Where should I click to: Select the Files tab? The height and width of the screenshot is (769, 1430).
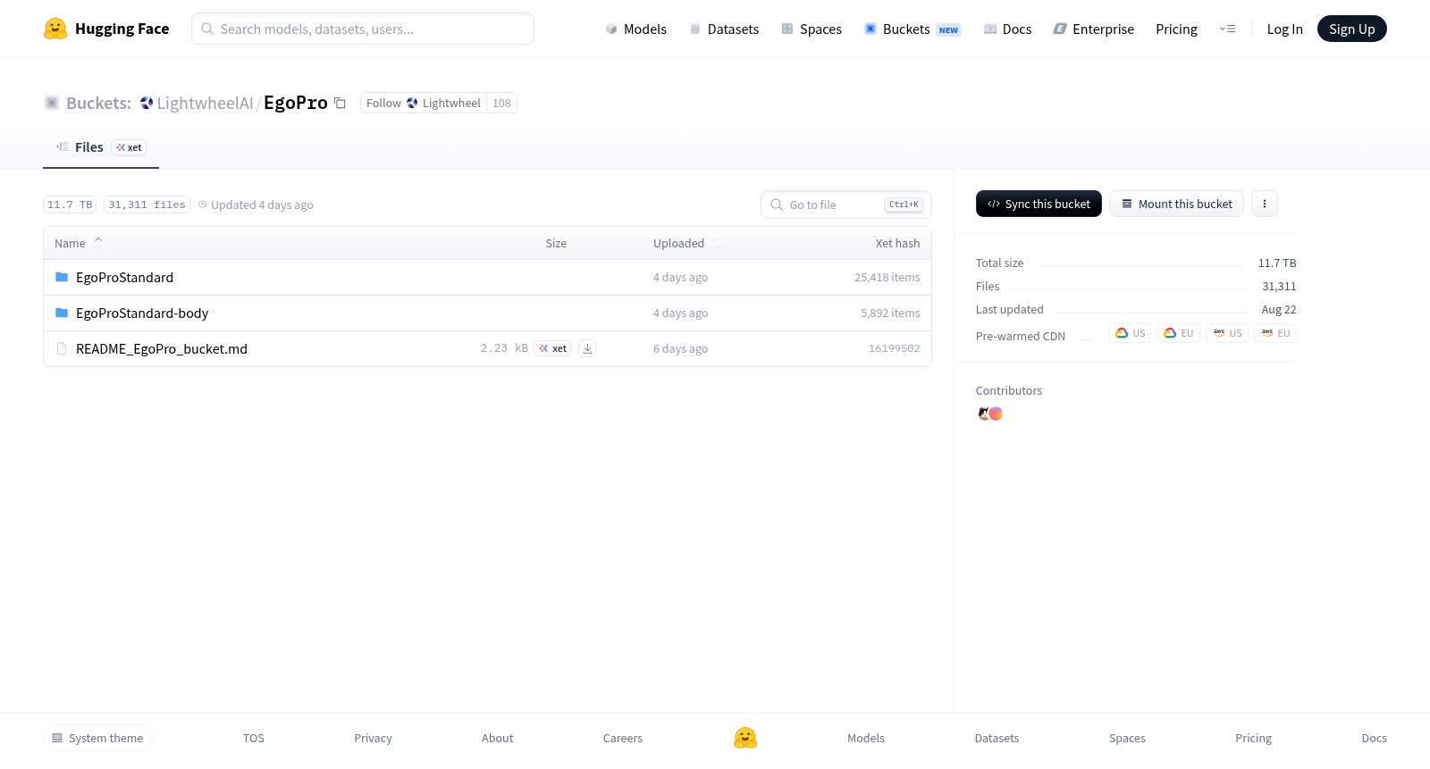click(101, 147)
